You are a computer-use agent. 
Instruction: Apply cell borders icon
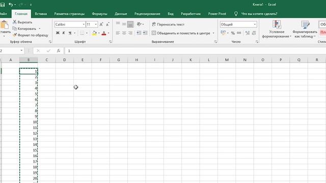pos(82,33)
